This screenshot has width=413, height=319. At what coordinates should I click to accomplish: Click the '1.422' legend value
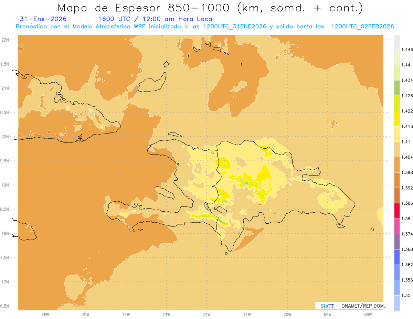click(407, 111)
